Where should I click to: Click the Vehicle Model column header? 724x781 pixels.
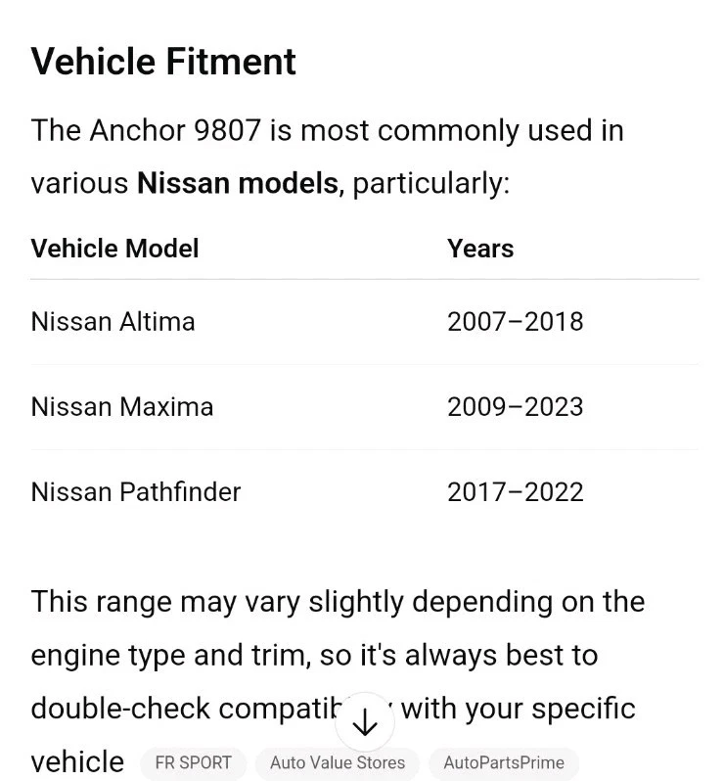click(114, 249)
